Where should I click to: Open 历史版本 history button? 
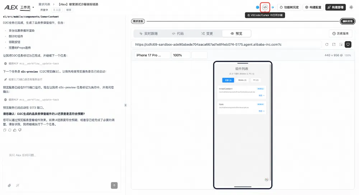340,34
